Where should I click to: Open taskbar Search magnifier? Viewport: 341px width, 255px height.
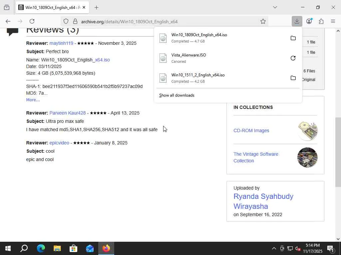24,248
